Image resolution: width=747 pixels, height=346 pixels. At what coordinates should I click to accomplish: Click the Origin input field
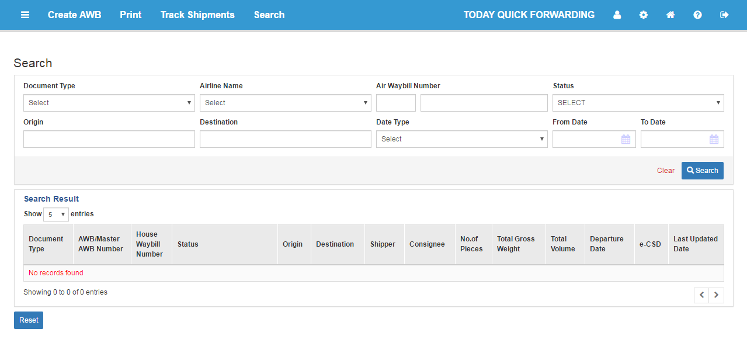[109, 139]
